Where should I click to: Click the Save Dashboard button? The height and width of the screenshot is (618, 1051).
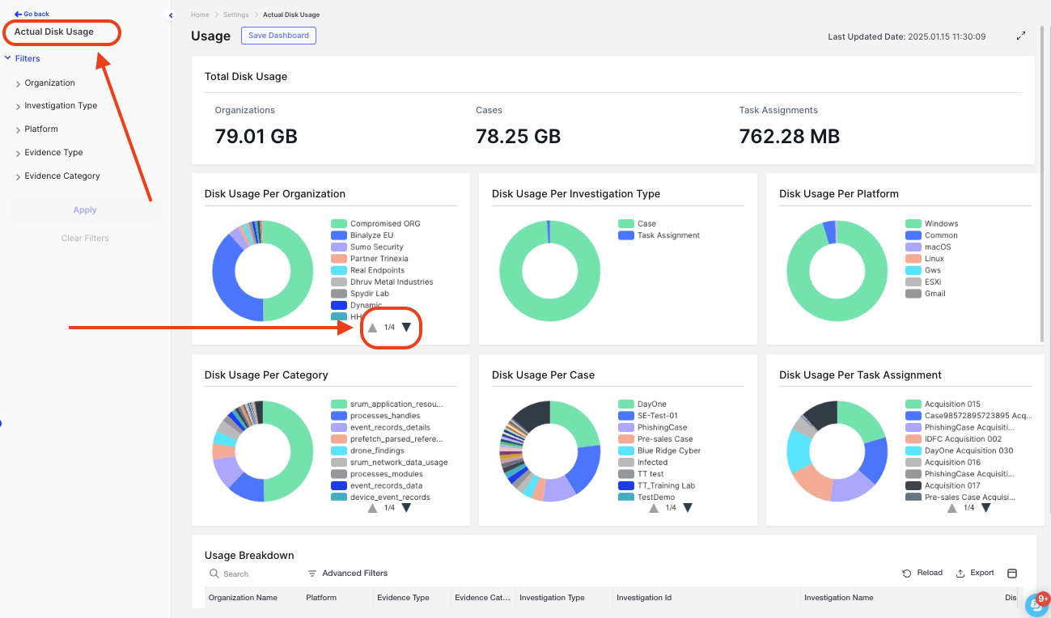[278, 36]
